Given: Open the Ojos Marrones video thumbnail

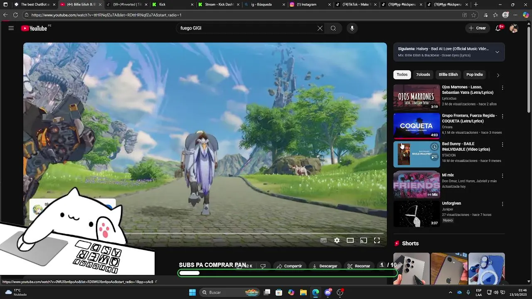Looking at the screenshot, I should 416,98.
